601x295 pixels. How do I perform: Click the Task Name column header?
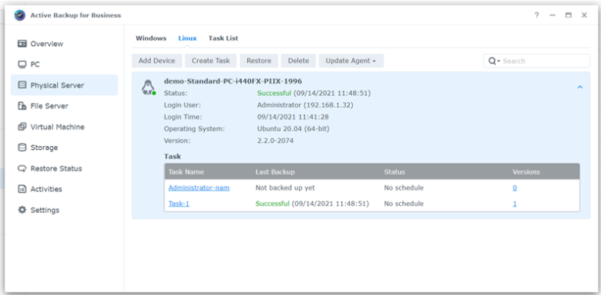[x=186, y=172]
